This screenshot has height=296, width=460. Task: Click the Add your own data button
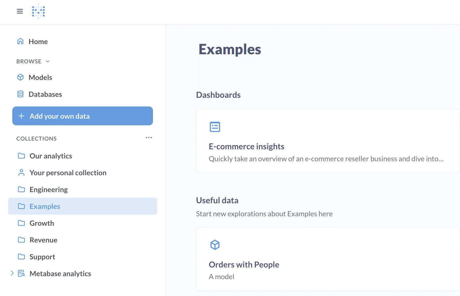tap(83, 116)
